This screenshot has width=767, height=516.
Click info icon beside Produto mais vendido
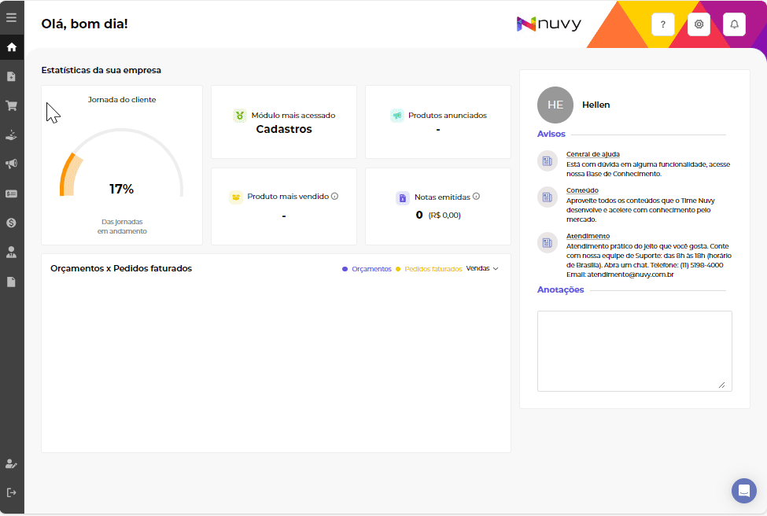(x=335, y=196)
